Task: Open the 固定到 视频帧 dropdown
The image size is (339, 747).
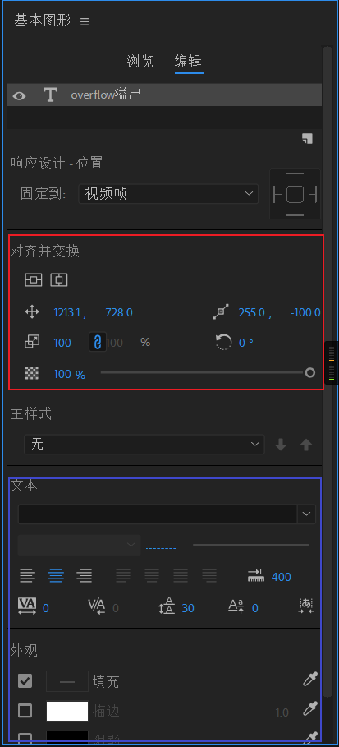Action: 168,194
